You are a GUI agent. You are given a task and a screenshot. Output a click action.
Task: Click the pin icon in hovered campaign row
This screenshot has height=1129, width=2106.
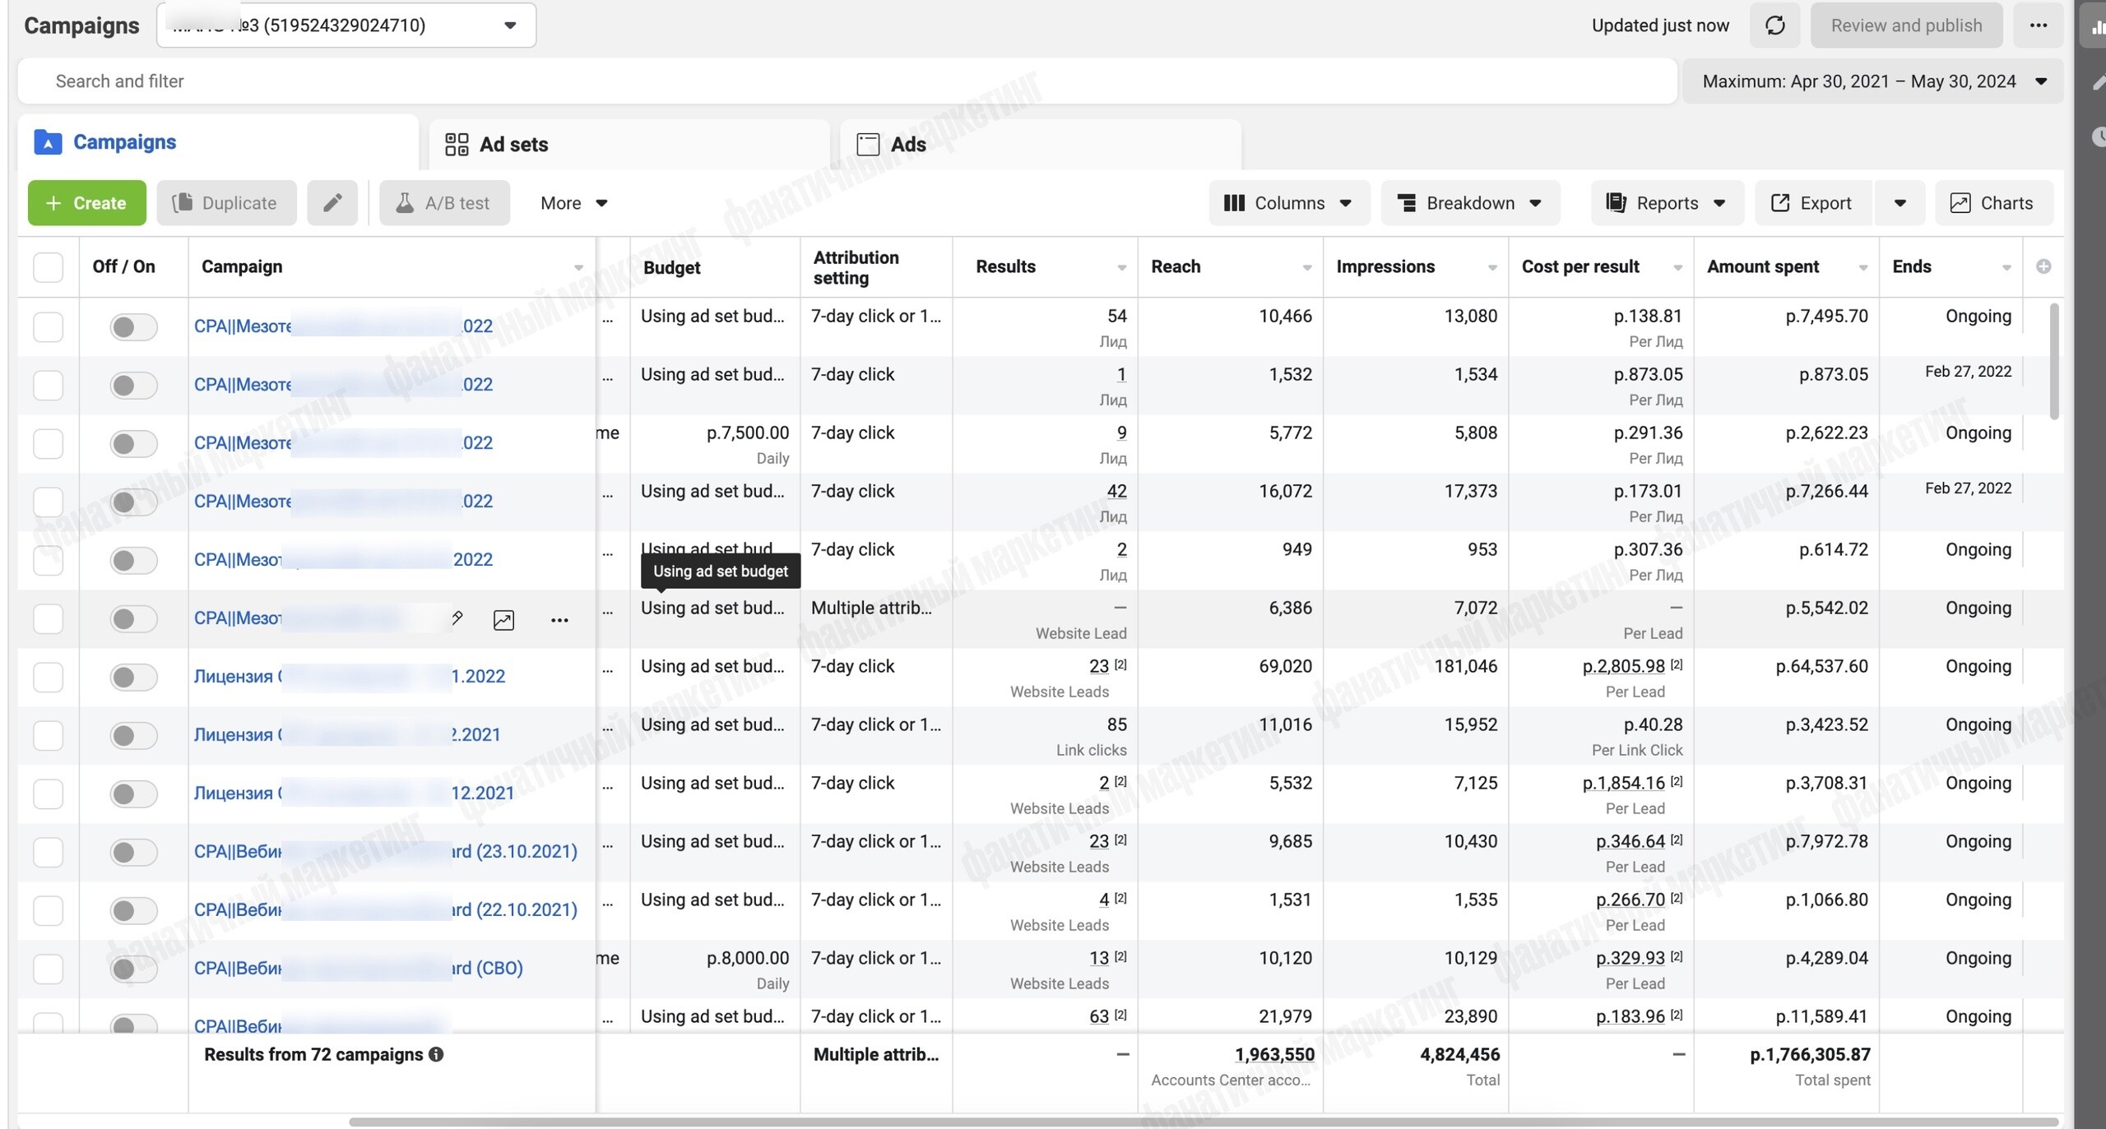click(x=457, y=618)
